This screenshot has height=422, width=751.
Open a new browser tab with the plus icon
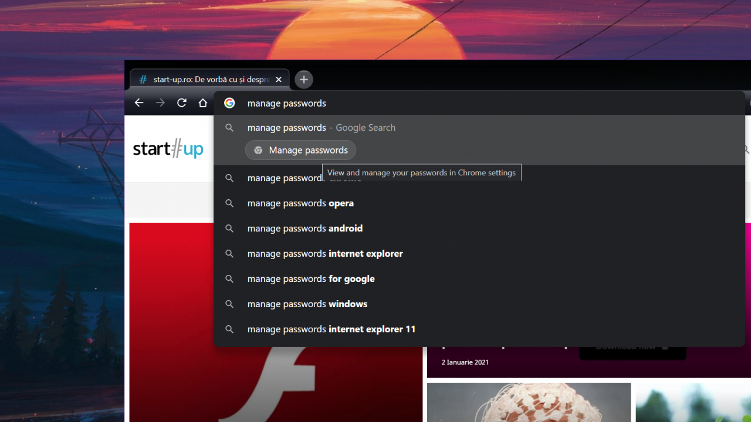tap(303, 79)
